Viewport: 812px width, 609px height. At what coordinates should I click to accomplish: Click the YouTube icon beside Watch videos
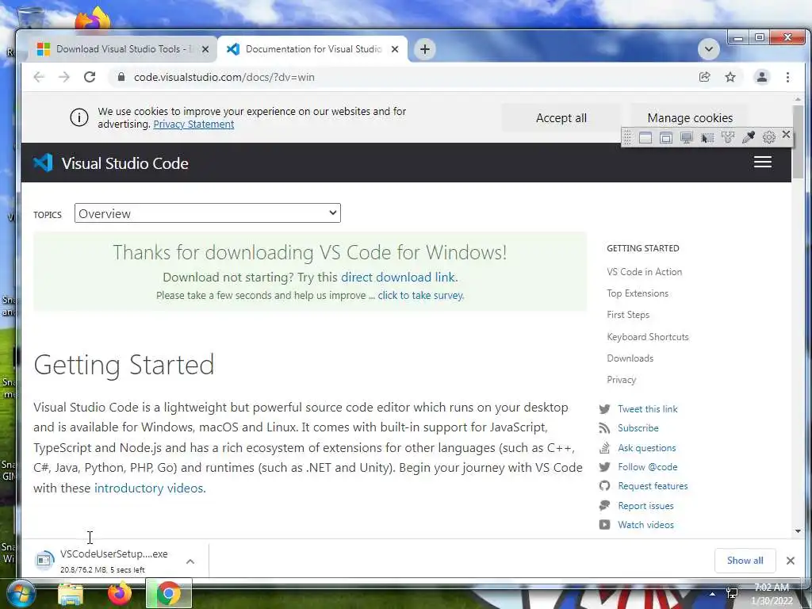[604, 525]
